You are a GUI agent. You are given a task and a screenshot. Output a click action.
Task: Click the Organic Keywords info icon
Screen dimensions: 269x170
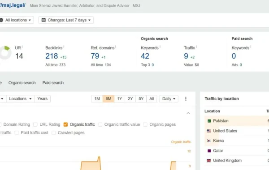(160, 47)
